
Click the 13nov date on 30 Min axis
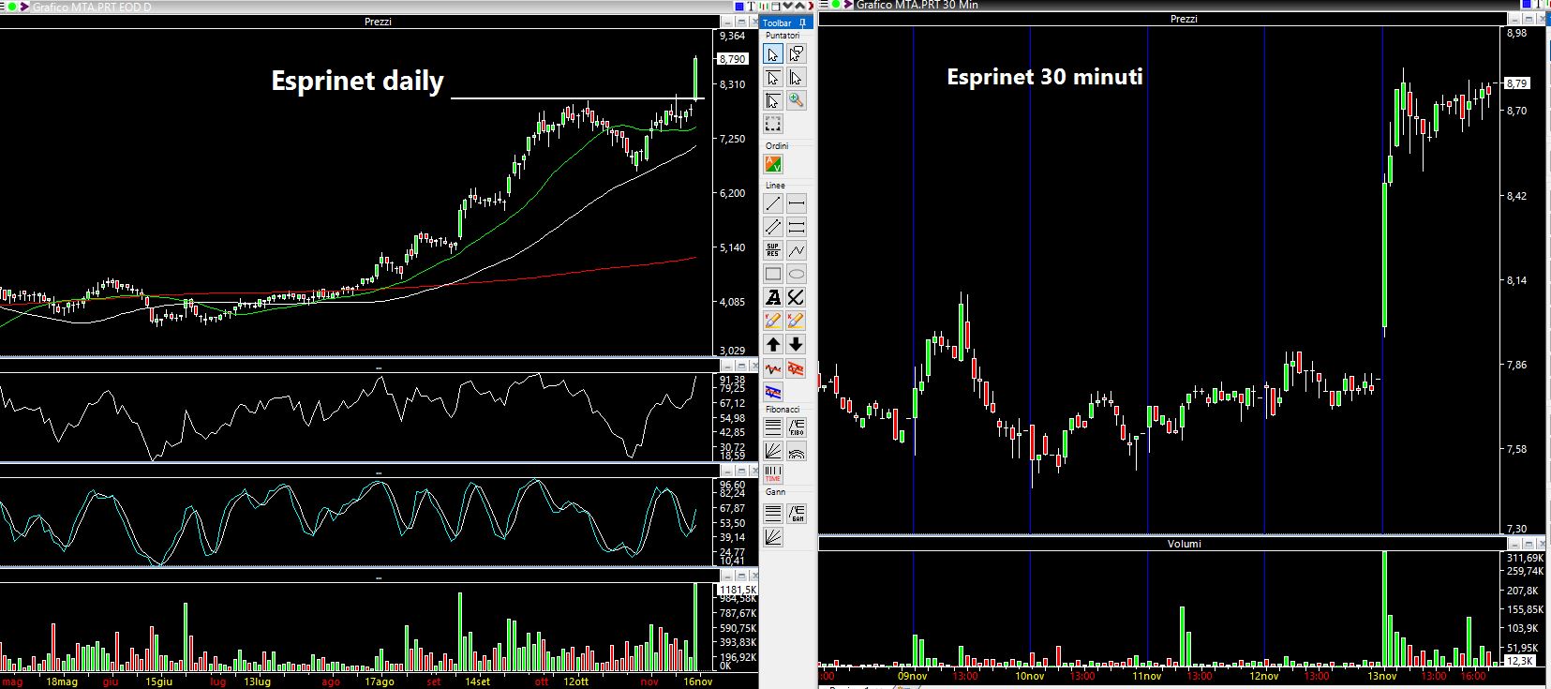point(1382,676)
